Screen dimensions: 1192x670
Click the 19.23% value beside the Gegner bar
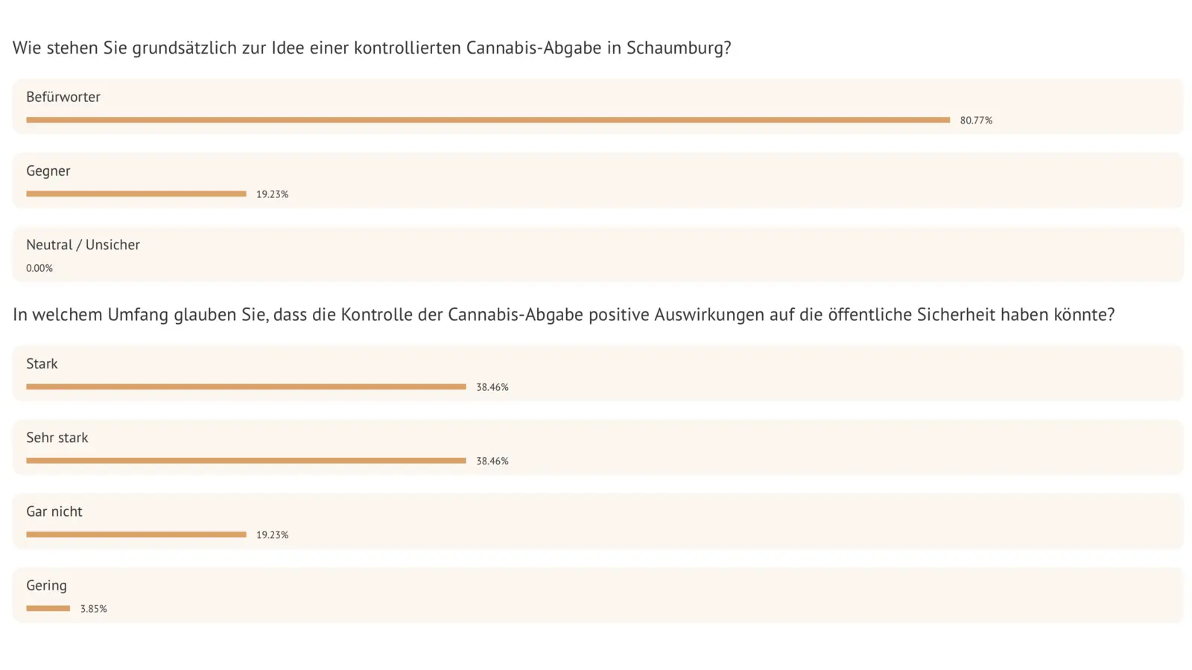tap(272, 194)
